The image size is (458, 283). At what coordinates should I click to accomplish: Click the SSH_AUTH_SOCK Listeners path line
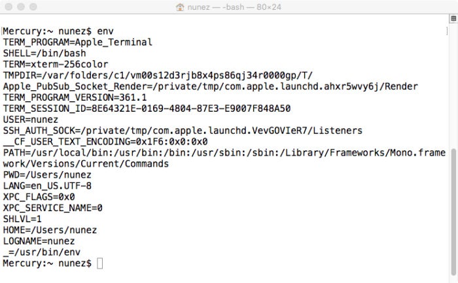[183, 131]
